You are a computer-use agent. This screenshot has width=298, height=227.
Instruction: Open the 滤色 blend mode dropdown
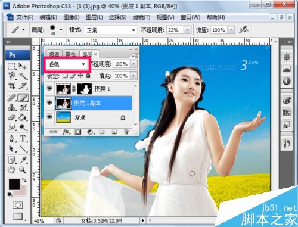[x=67, y=64]
